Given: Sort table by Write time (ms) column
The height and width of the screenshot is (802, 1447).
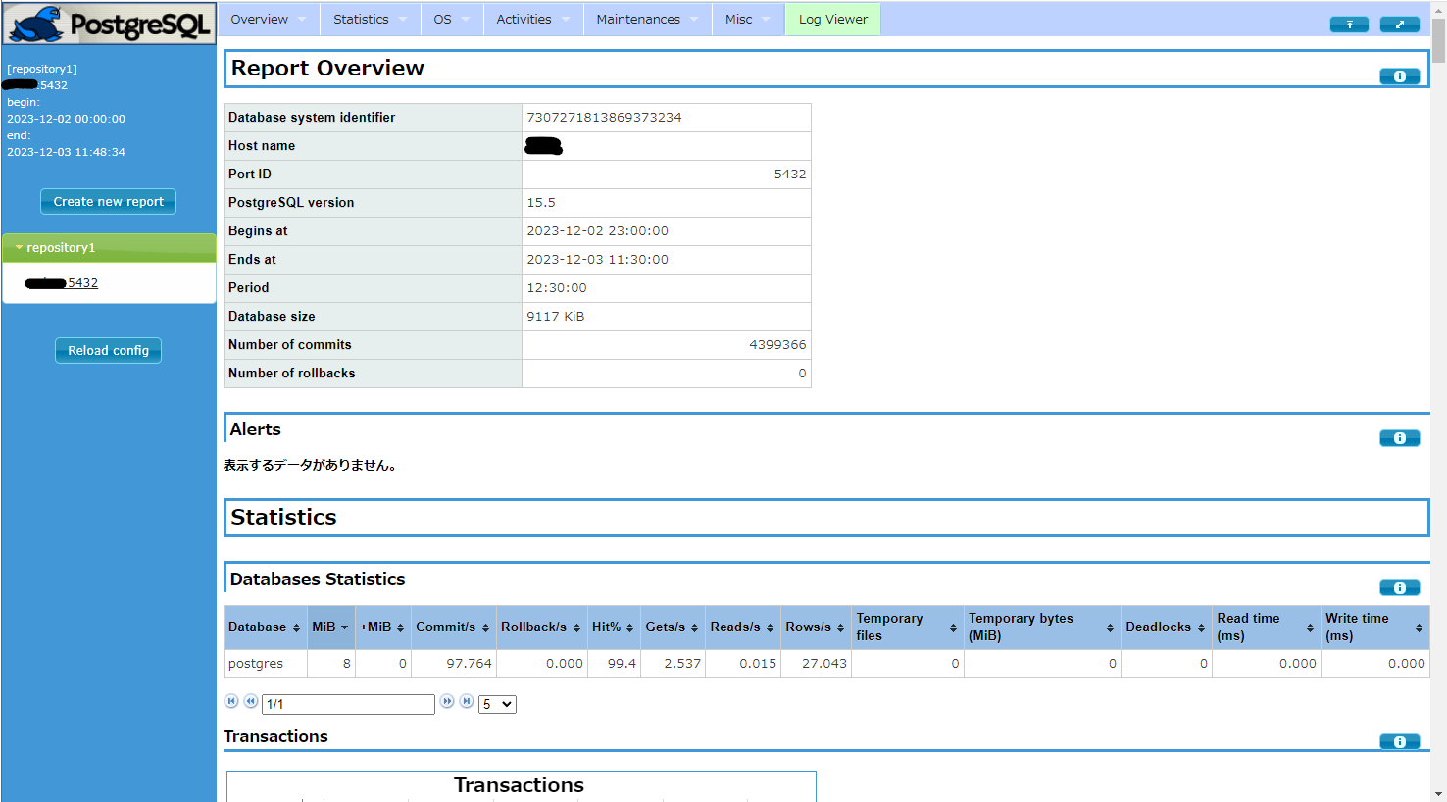Looking at the screenshot, I should (x=1374, y=627).
